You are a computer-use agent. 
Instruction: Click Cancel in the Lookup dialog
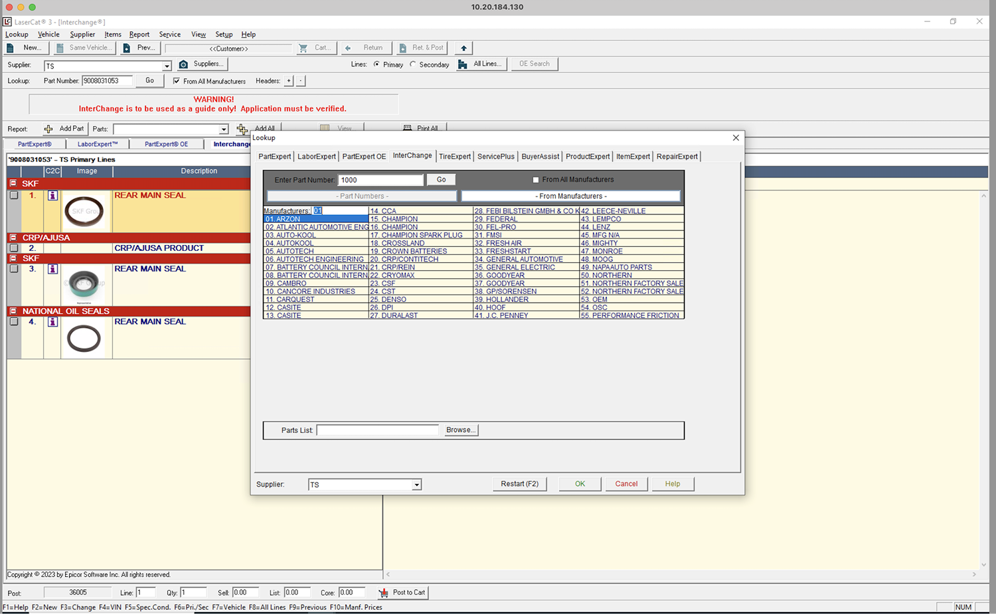click(626, 484)
